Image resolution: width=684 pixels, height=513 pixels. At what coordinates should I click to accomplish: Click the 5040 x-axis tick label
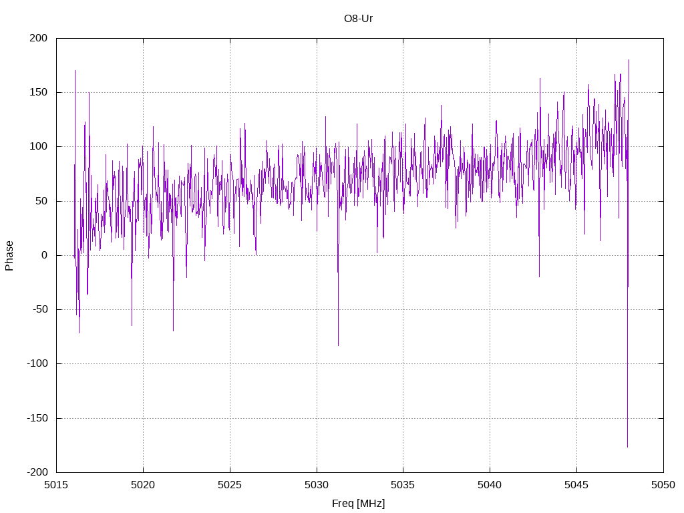(490, 485)
